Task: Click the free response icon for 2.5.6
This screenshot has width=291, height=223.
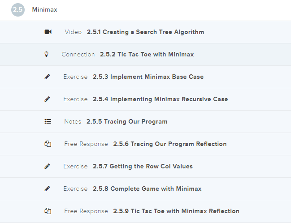Action: (x=48, y=144)
